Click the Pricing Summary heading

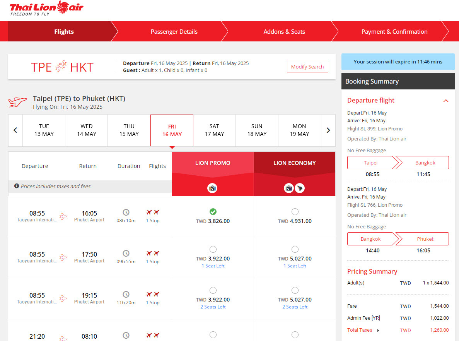pyautogui.click(x=372, y=271)
